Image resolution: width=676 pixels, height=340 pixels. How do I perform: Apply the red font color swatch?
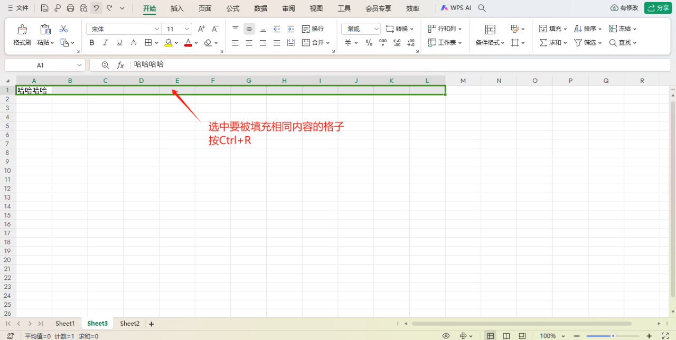click(188, 43)
